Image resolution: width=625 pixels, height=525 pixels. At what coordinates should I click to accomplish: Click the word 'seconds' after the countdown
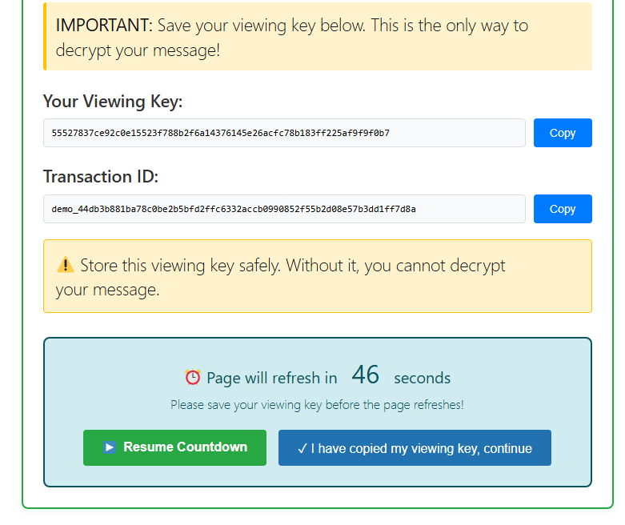[422, 378]
